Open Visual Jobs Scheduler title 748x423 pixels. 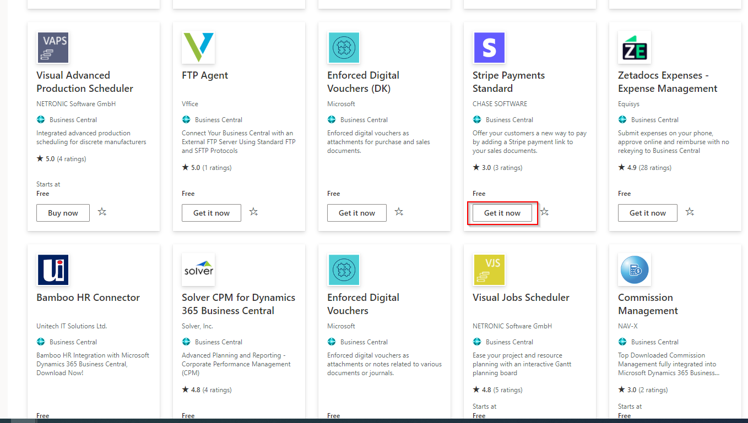point(521,298)
